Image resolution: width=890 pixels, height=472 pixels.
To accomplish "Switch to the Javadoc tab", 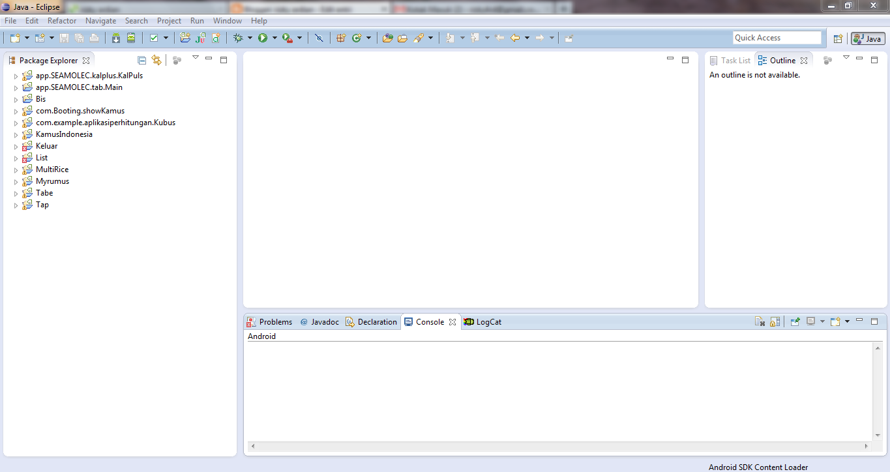I will (319, 321).
